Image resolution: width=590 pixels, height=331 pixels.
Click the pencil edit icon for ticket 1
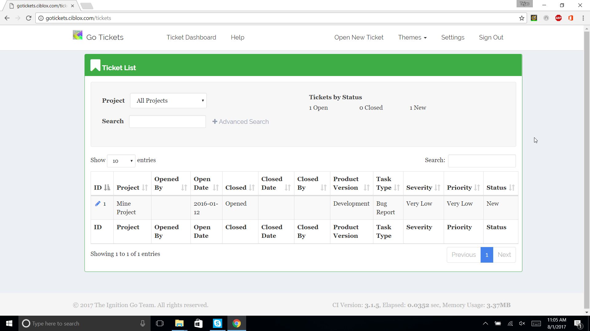pyautogui.click(x=98, y=204)
